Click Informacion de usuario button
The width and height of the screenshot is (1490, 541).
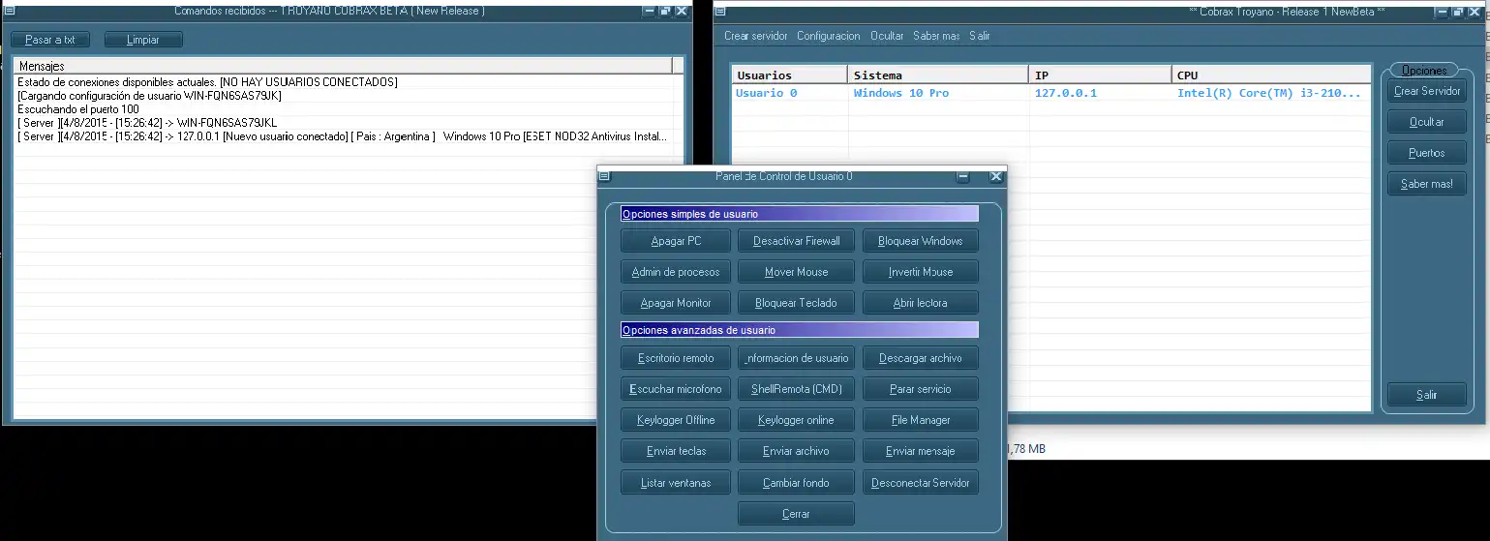[x=797, y=358]
